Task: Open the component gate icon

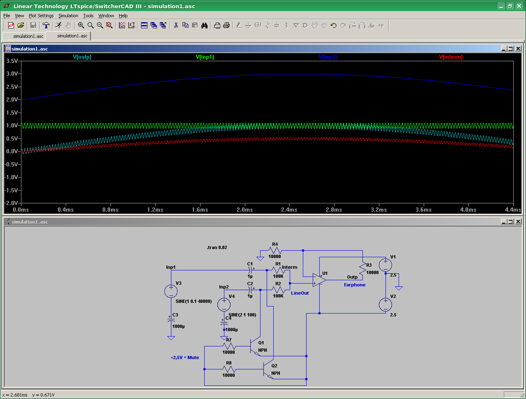Action: tap(305, 25)
